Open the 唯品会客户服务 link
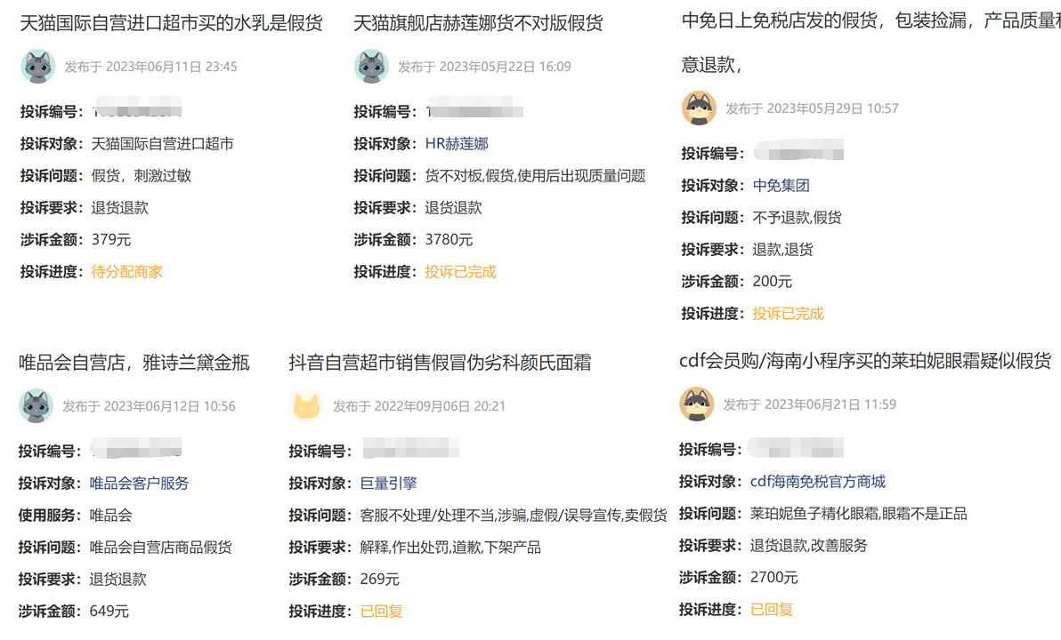The image size is (1061, 640). tap(139, 484)
